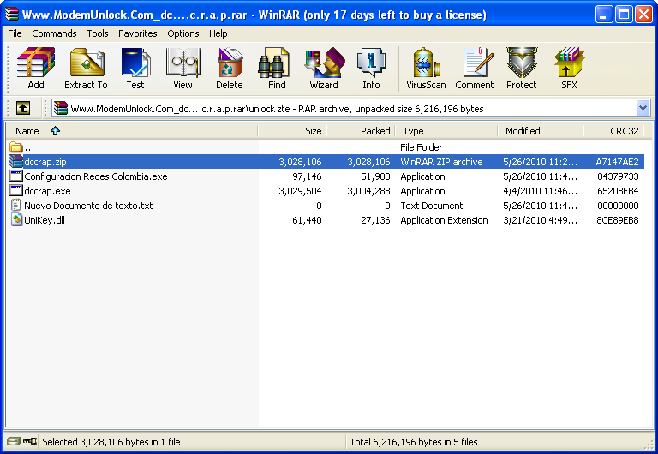Viewport: 658px width, 454px height.
Task: Click 'Selected 3,028,106 bytes in 1 file' status
Action: point(111,442)
